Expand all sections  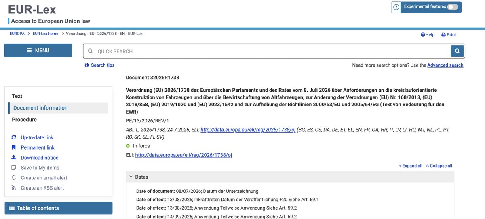[410, 166]
